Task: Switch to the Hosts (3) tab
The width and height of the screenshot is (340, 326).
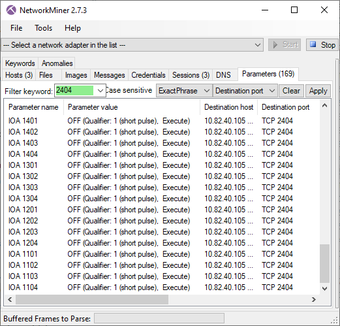Action: pos(19,75)
